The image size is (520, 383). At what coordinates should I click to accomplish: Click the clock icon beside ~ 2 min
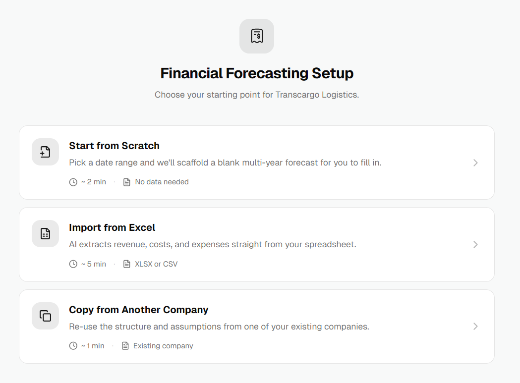73,182
